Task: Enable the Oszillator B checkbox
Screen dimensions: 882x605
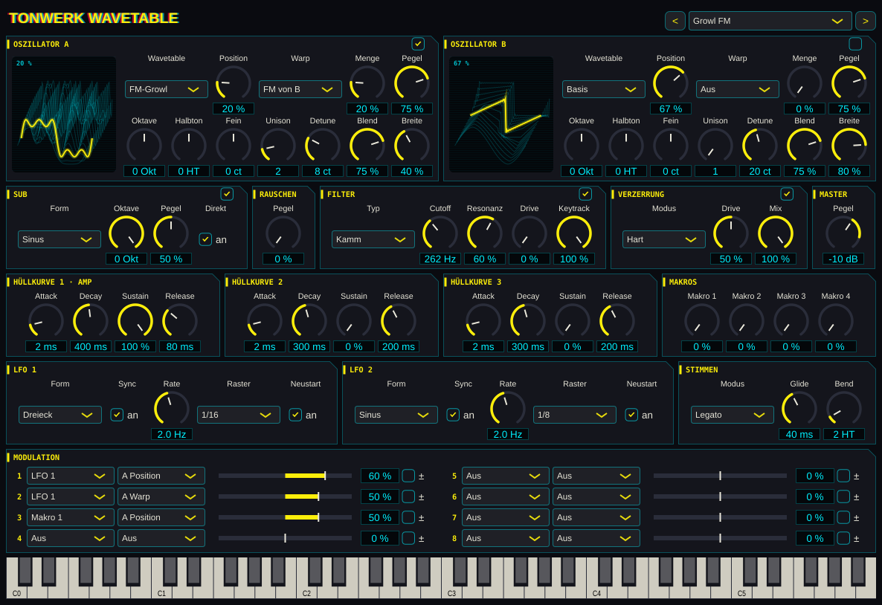Action: click(855, 44)
